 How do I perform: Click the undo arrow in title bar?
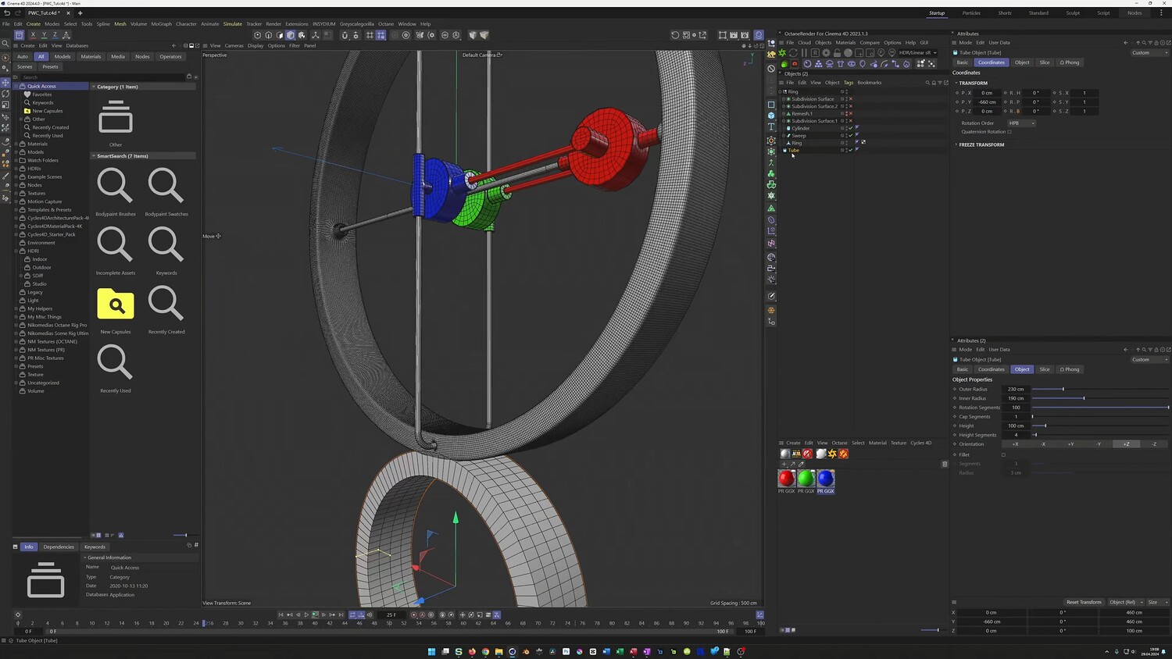pos(7,13)
